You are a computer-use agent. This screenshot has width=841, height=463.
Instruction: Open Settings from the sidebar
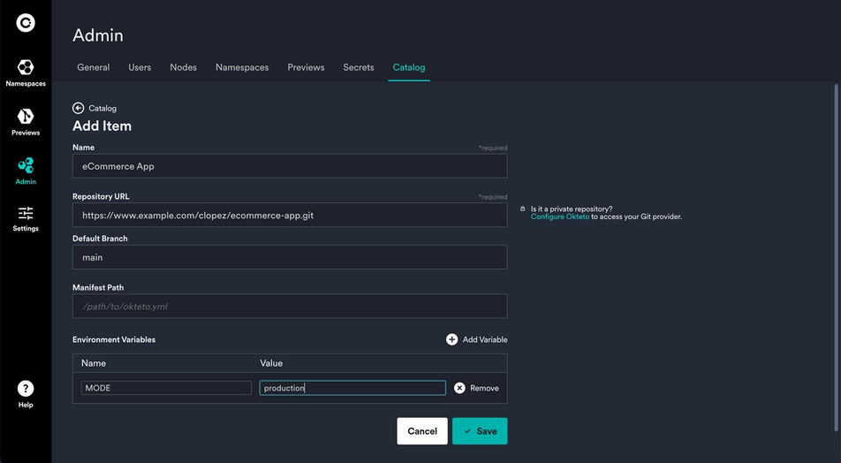26,219
